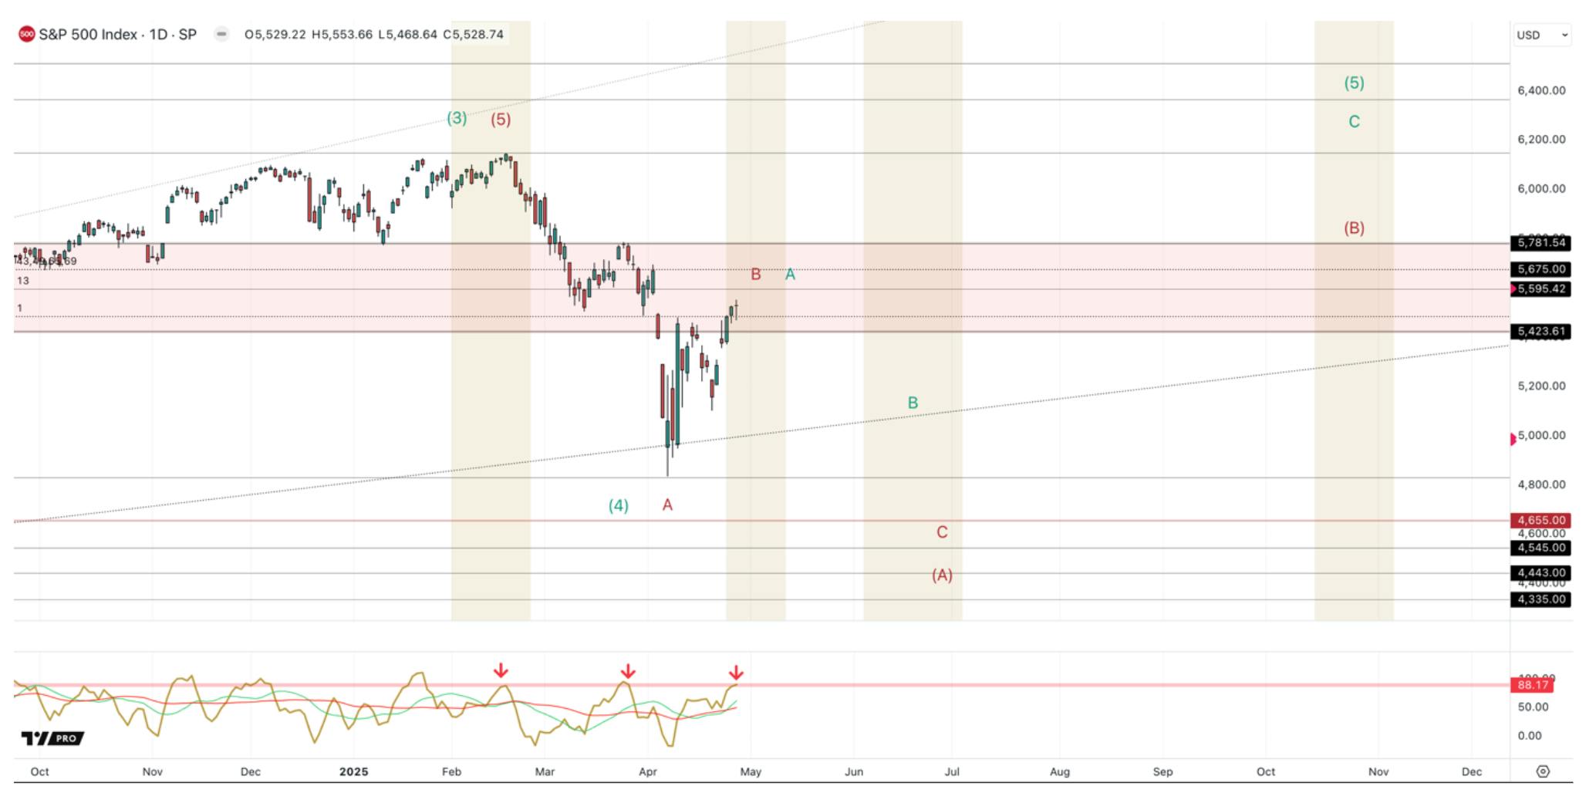Click the Sep label on time axis

point(1163,771)
